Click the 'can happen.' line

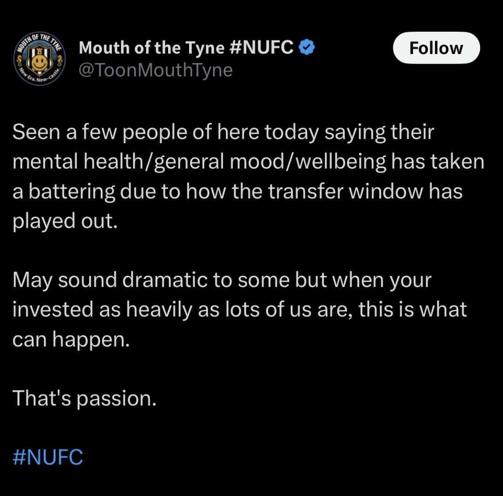coord(71,340)
